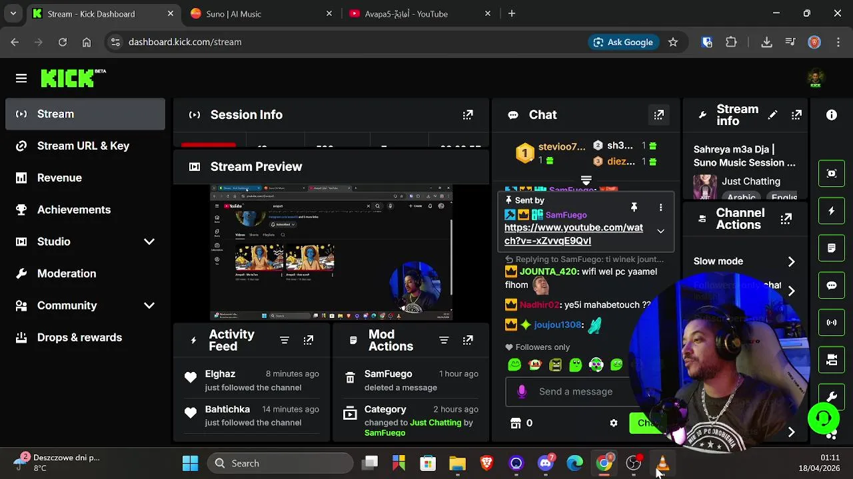Click the stream preview thumbnail
853x479 pixels.
click(331, 253)
